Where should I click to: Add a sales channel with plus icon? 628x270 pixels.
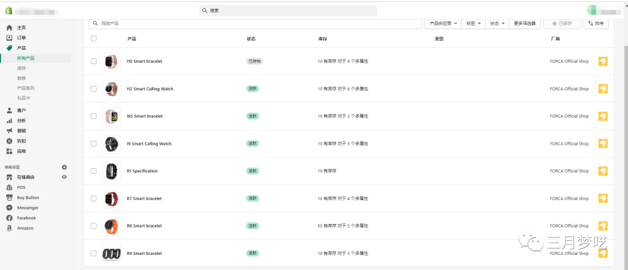(x=65, y=167)
